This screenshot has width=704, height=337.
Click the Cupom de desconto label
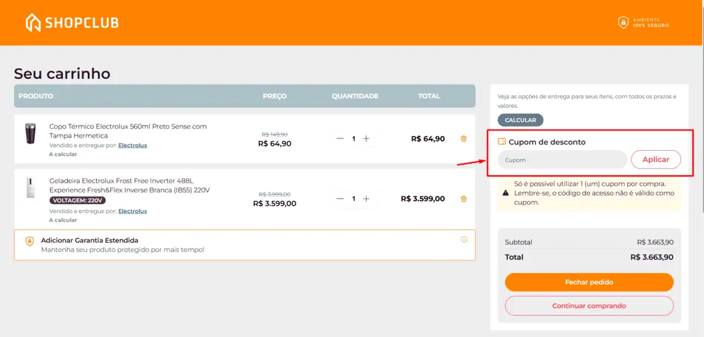[547, 142]
